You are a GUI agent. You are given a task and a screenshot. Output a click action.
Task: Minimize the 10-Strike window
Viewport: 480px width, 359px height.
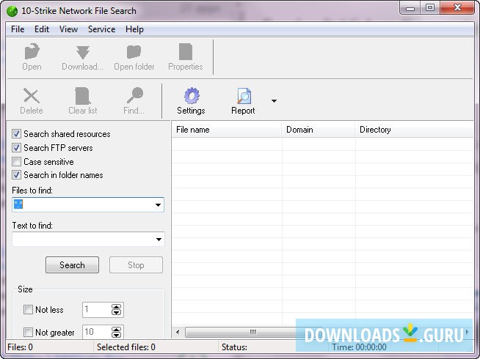pyautogui.click(x=410, y=8)
